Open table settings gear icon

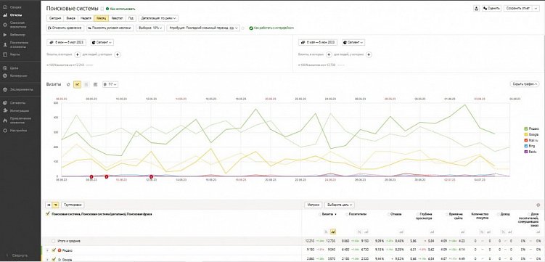(x=538, y=205)
